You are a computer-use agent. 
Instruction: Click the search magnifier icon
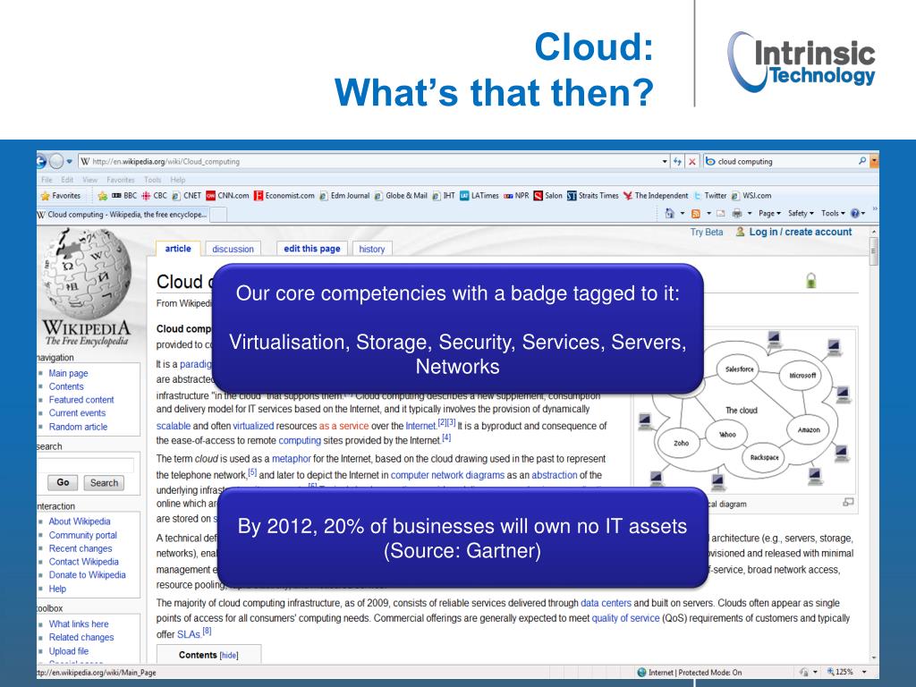pyautogui.click(x=862, y=161)
